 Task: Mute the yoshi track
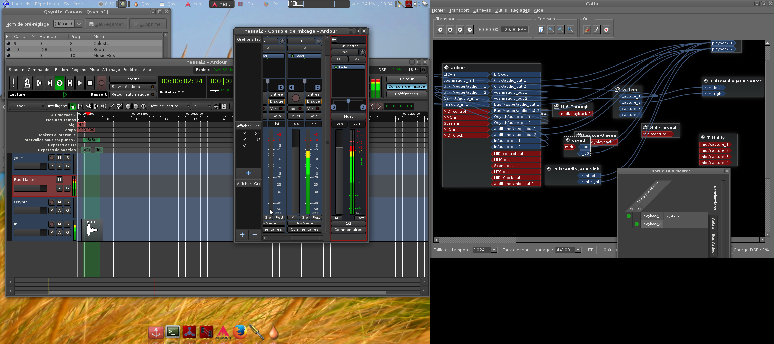coord(59,158)
